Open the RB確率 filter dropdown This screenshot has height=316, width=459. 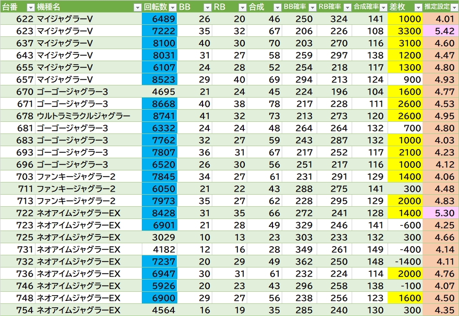pos(347,7)
